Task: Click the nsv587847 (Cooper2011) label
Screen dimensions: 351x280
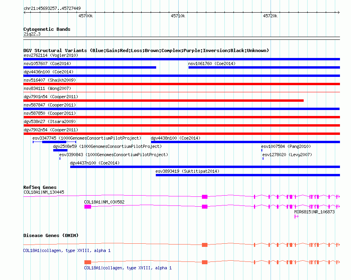Action: click(x=50, y=105)
